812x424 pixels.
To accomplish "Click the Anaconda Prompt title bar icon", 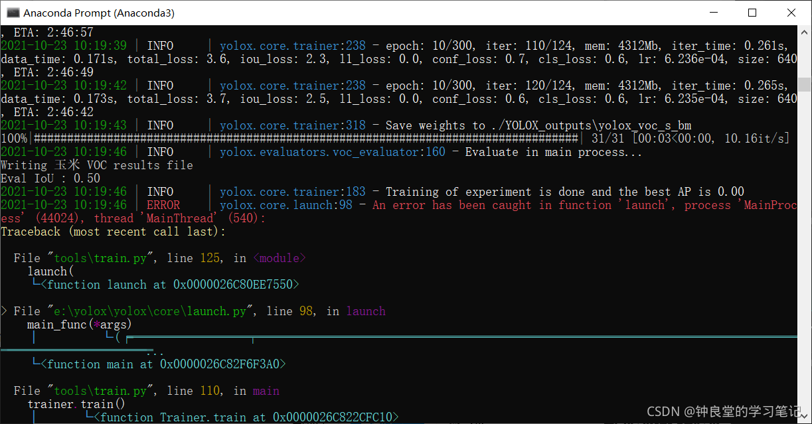I will coord(12,13).
